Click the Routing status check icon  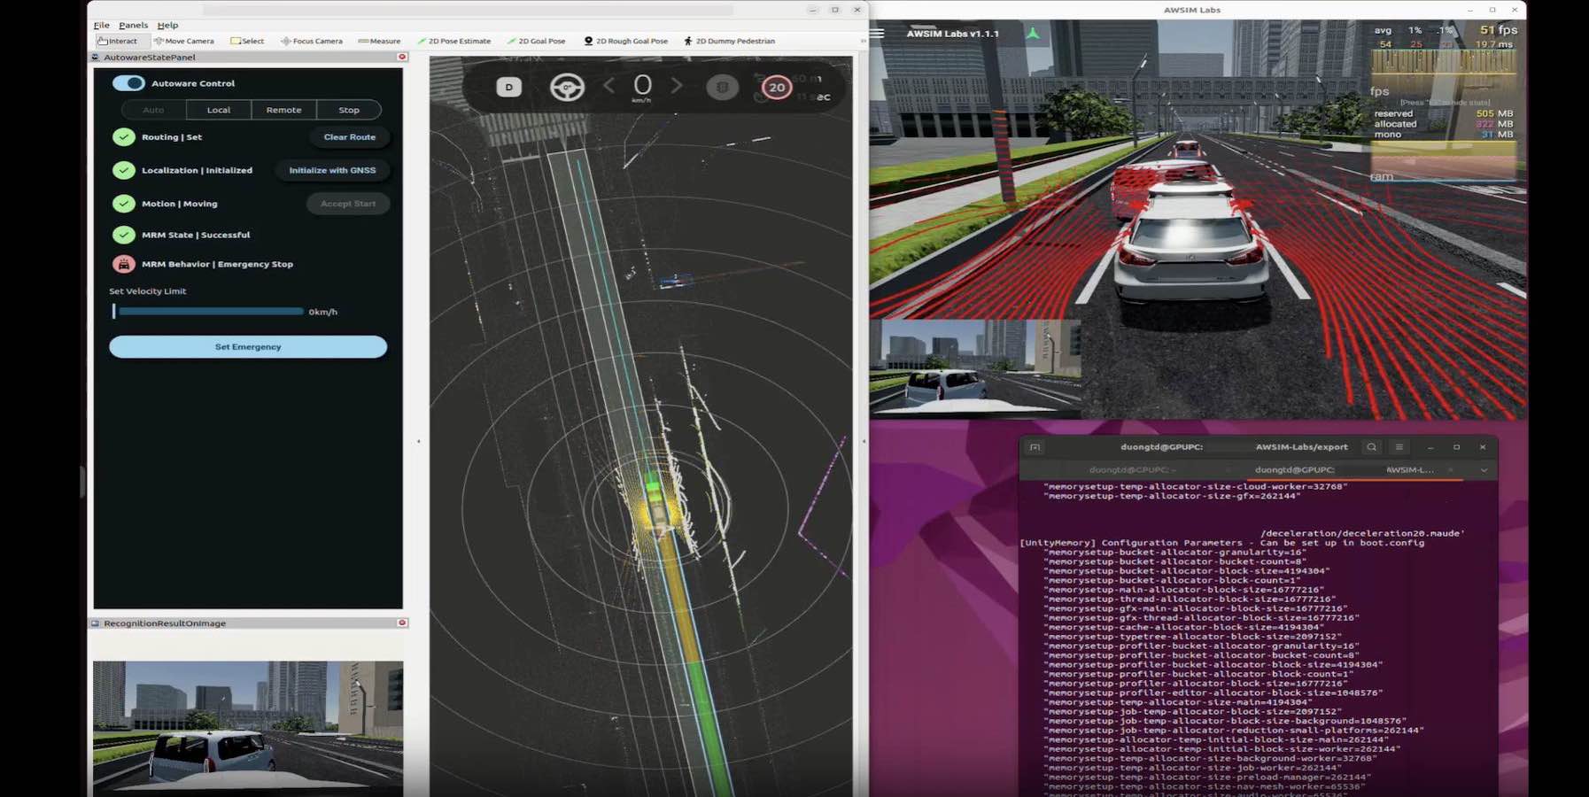[124, 137]
